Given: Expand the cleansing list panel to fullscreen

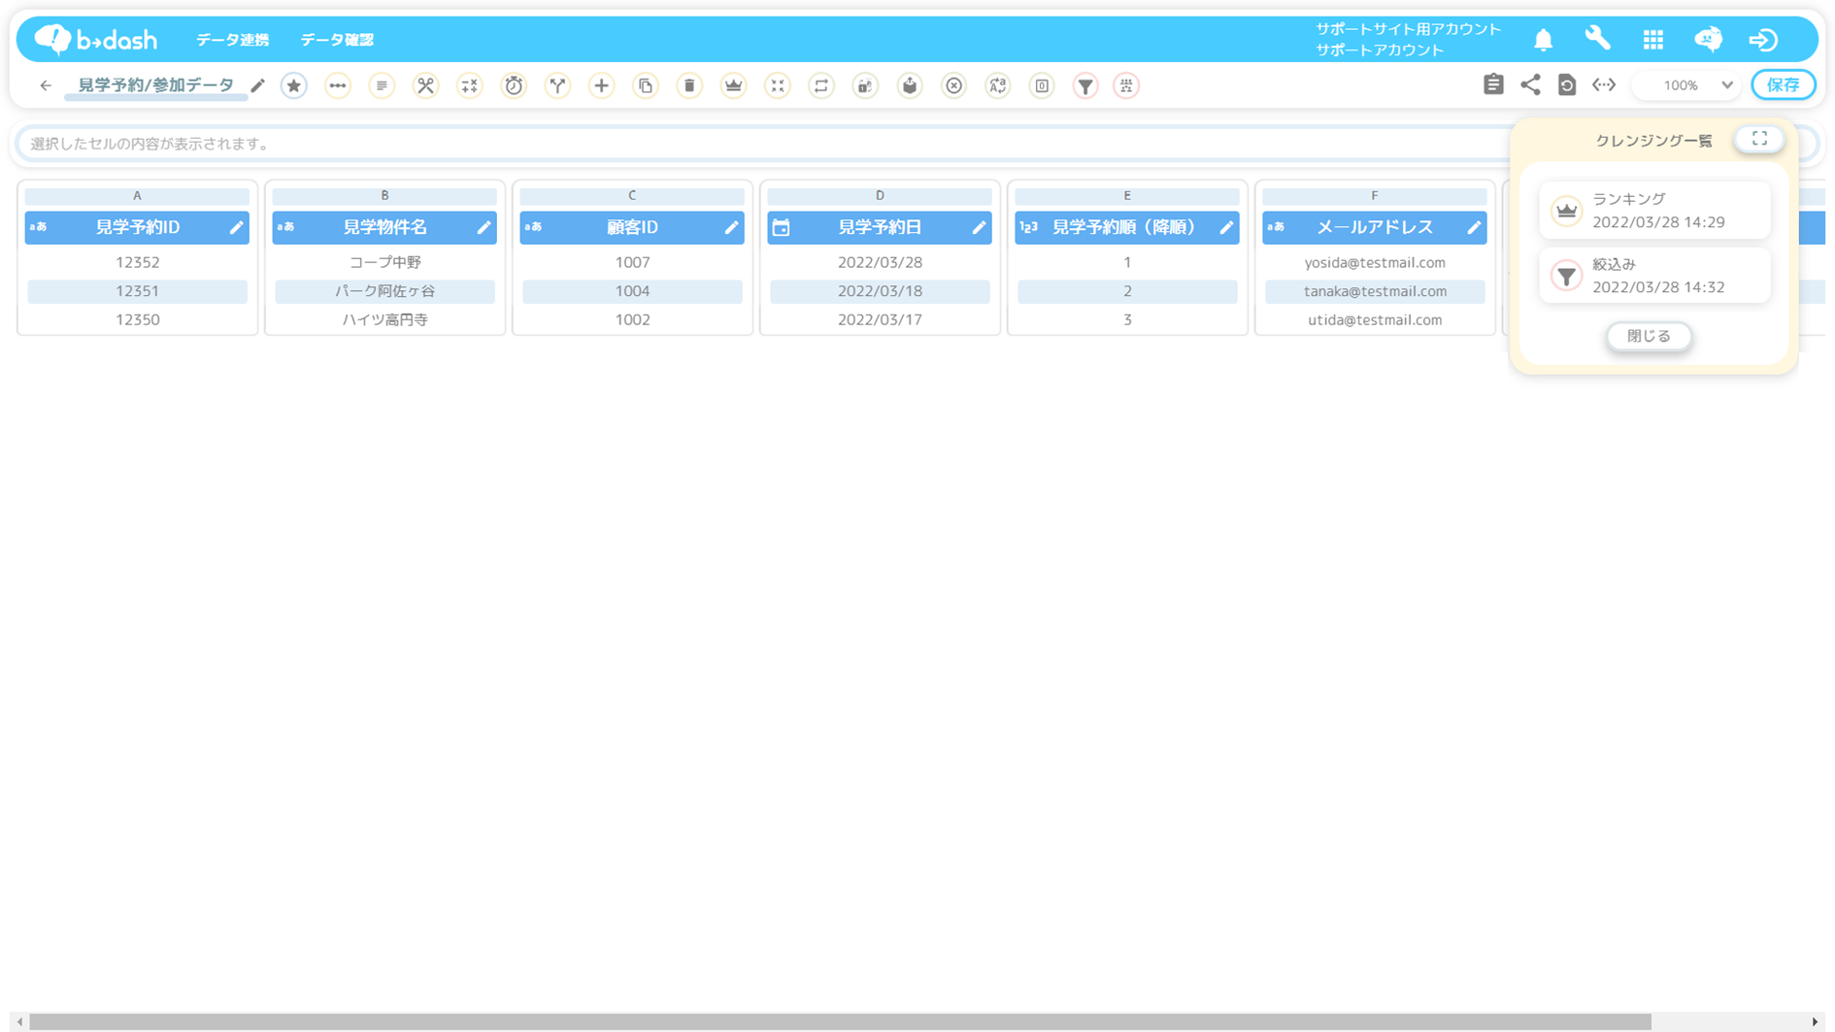Looking at the screenshot, I should pos(1758,140).
